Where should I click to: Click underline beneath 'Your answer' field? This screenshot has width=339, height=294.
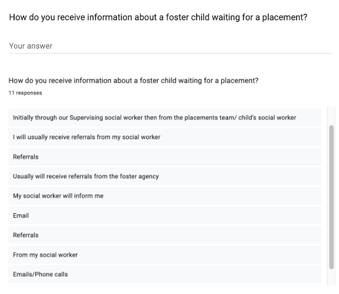(170, 53)
